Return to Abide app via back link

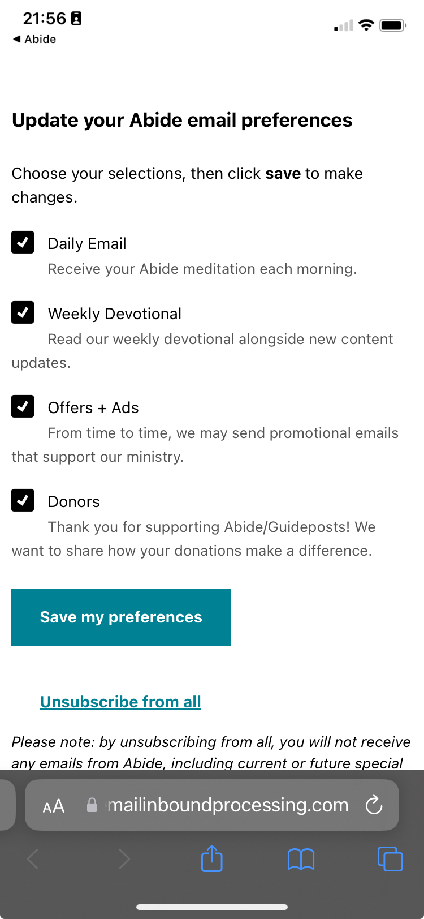34,39
